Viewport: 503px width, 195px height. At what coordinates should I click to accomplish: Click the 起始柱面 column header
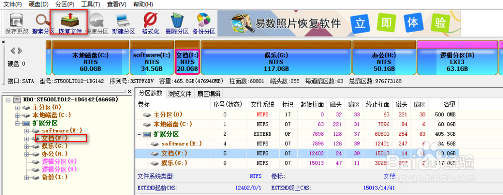tap(312, 104)
